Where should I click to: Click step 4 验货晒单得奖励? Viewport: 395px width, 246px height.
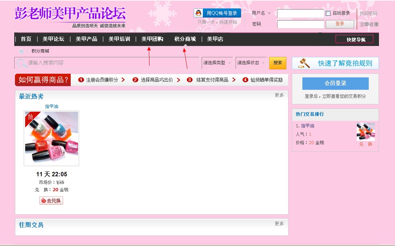tap(263, 80)
